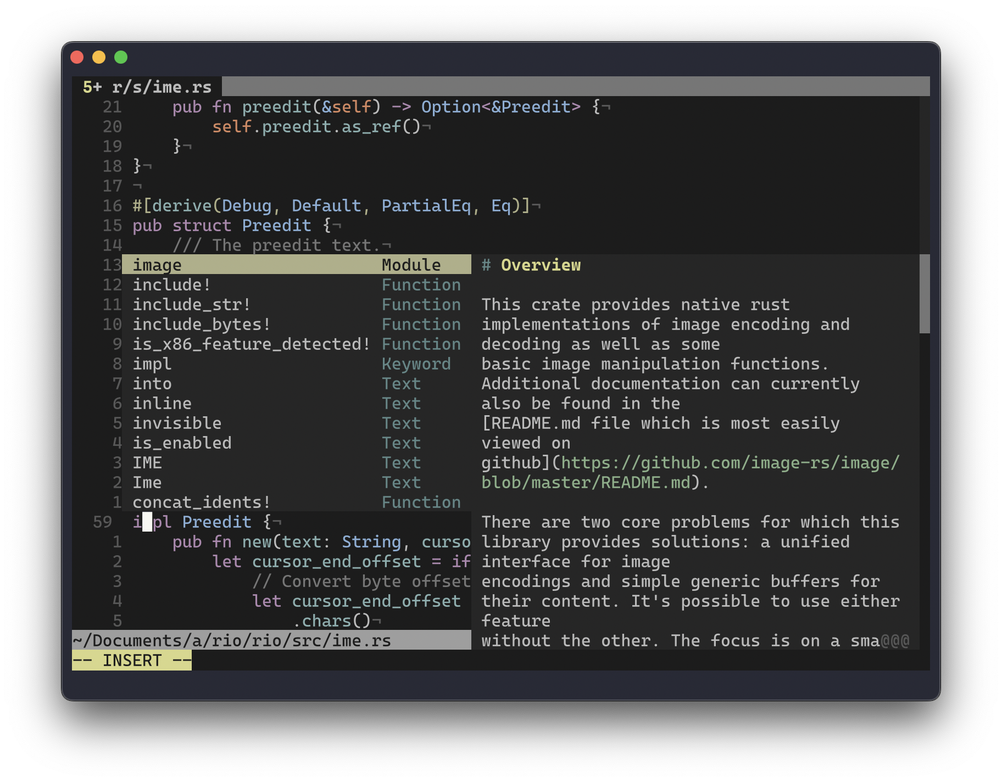Viewport: 1002px width, 782px height.
Task: Pick the 'Ime' completion entry
Action: coord(297,482)
